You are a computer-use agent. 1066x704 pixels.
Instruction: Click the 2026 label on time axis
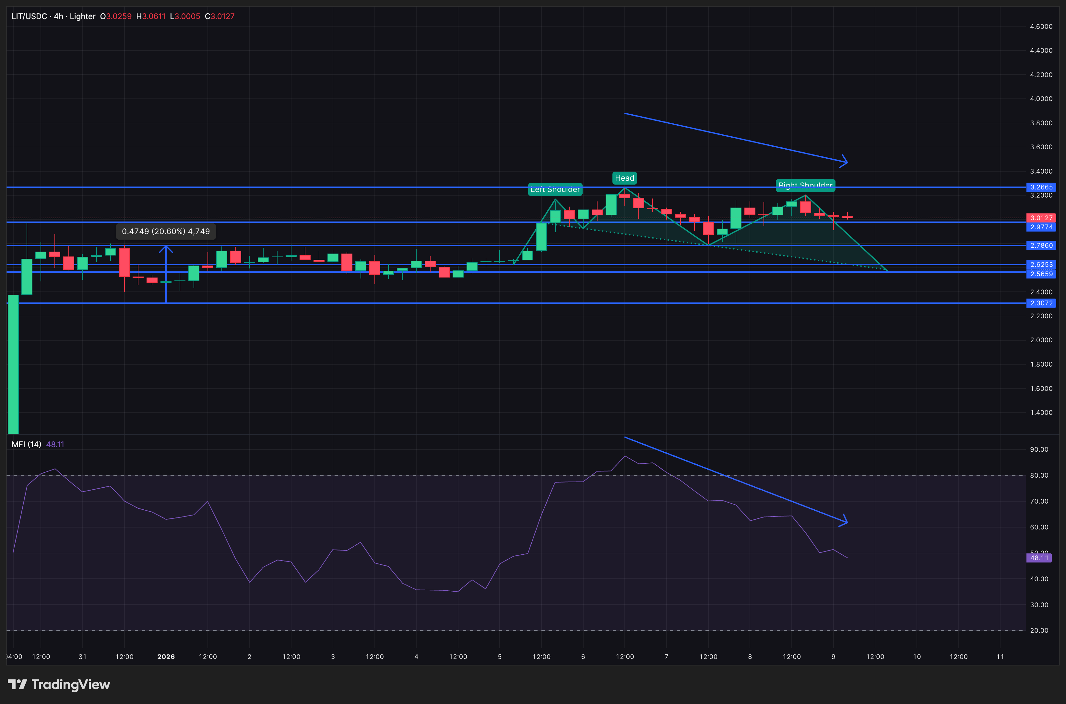(x=166, y=656)
